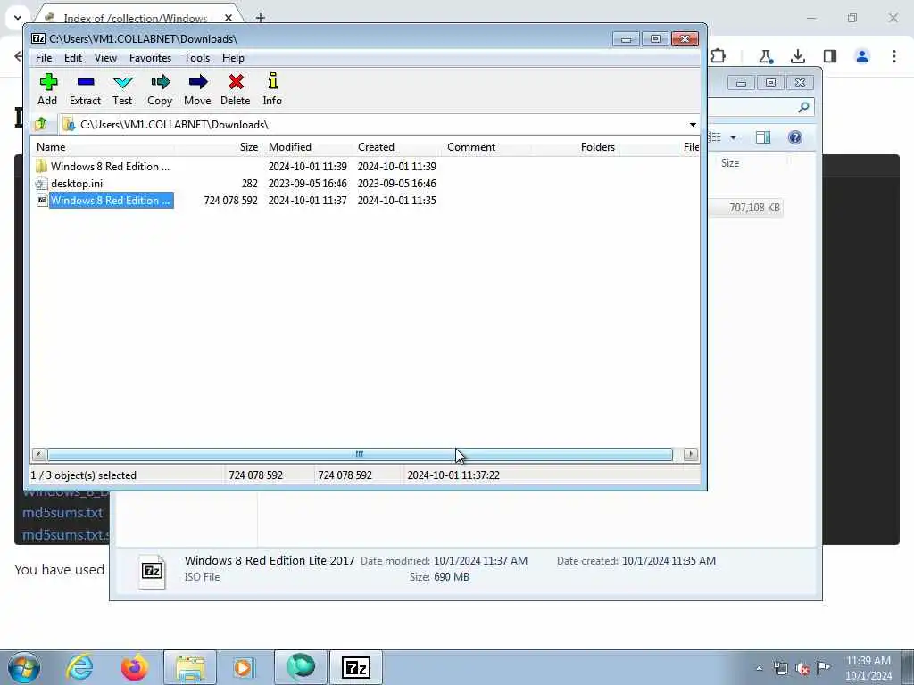Sort by the Modified column header

tap(308, 147)
